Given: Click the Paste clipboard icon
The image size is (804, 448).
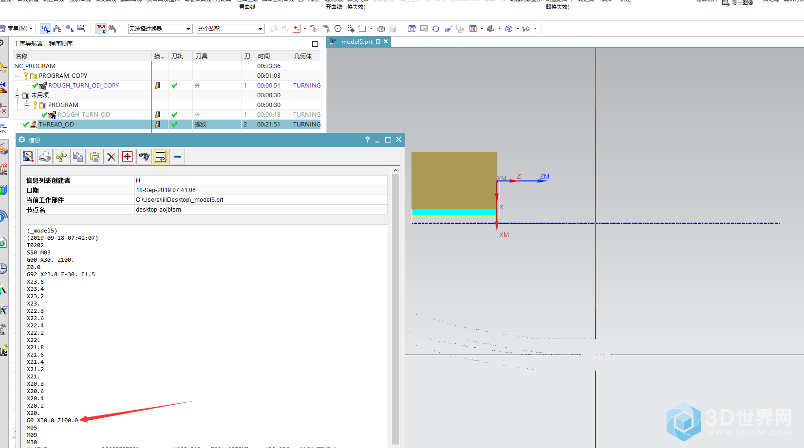Looking at the screenshot, I should (94, 157).
